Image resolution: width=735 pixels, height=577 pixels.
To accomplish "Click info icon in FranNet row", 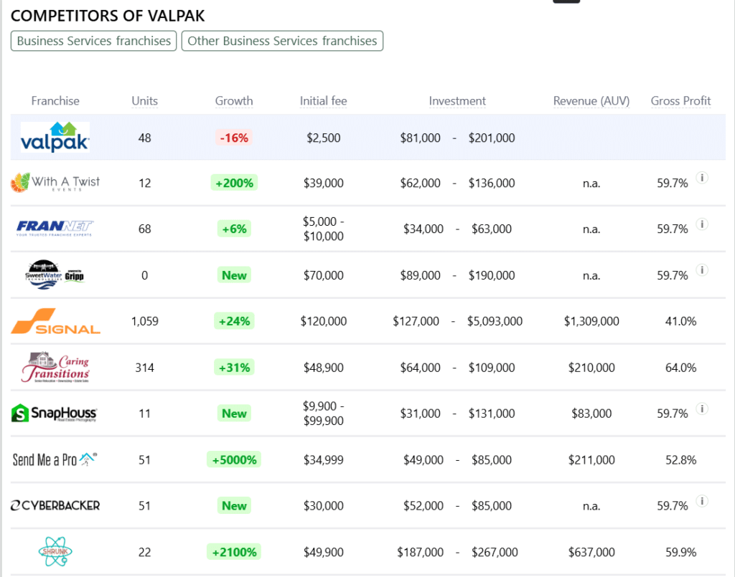I will pyautogui.click(x=702, y=224).
